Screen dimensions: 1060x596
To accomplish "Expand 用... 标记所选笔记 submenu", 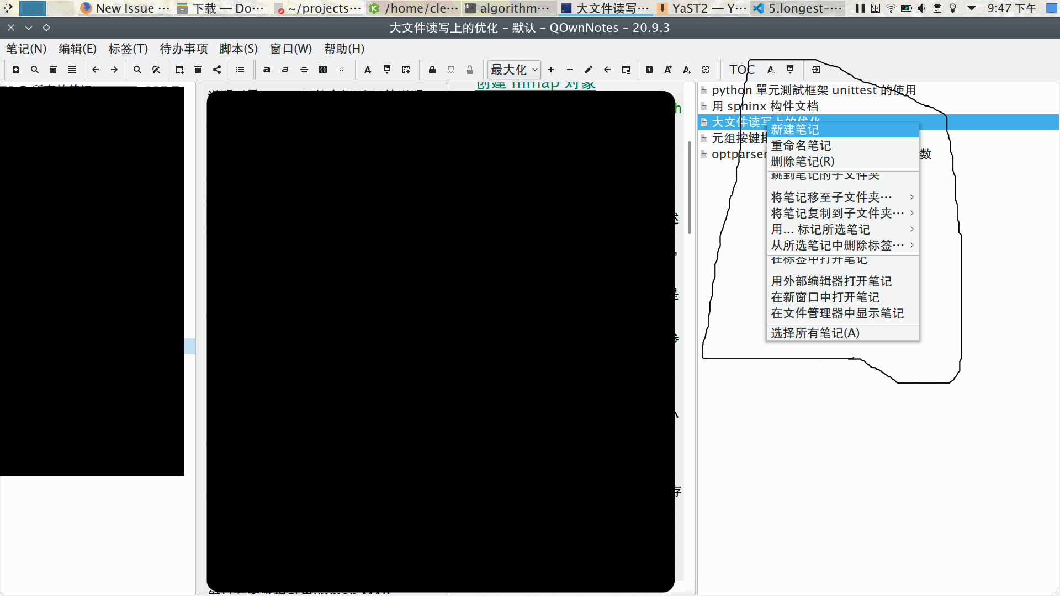I will [842, 229].
